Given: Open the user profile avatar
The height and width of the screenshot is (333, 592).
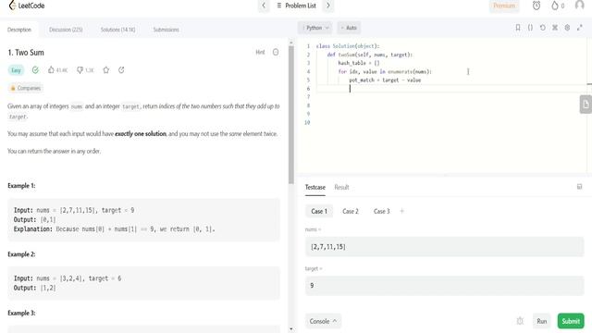Looking at the screenshot, I should point(580,6).
